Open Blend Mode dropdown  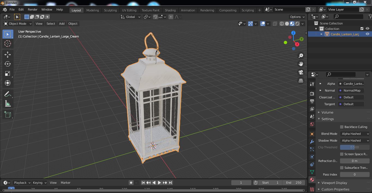point(355,134)
